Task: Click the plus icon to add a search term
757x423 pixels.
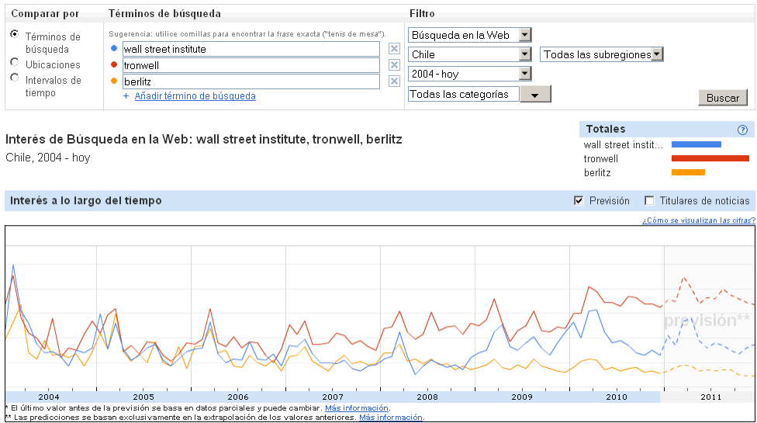Action: 126,96
